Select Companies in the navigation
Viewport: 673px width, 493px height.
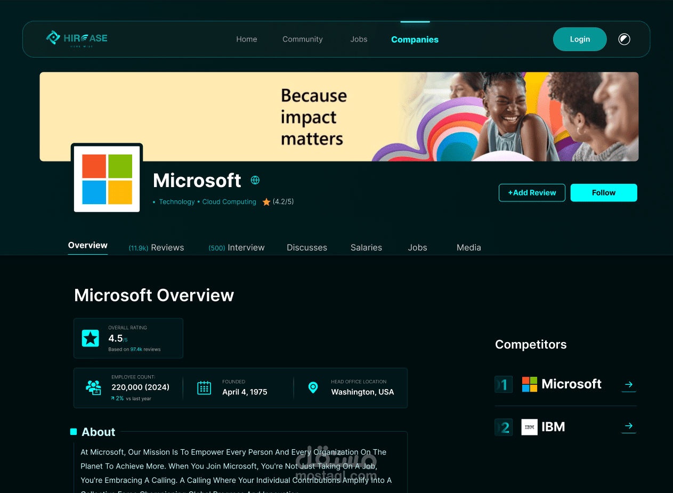(415, 39)
